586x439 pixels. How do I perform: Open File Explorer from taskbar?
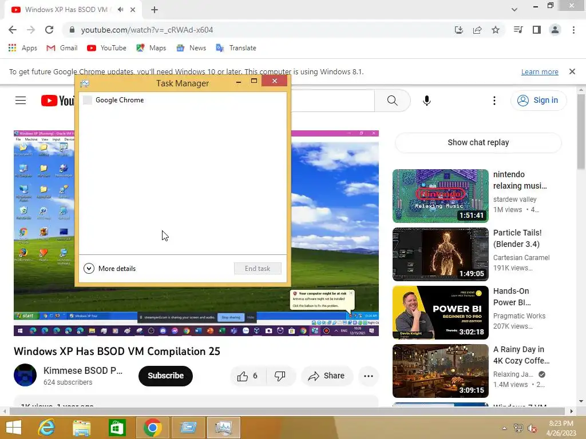point(81,428)
